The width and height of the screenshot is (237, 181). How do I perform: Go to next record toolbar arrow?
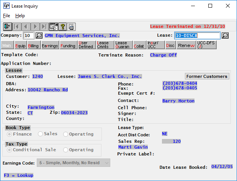tap(35, 27)
